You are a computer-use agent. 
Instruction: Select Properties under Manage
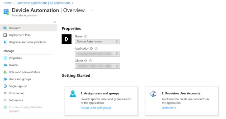15,58
